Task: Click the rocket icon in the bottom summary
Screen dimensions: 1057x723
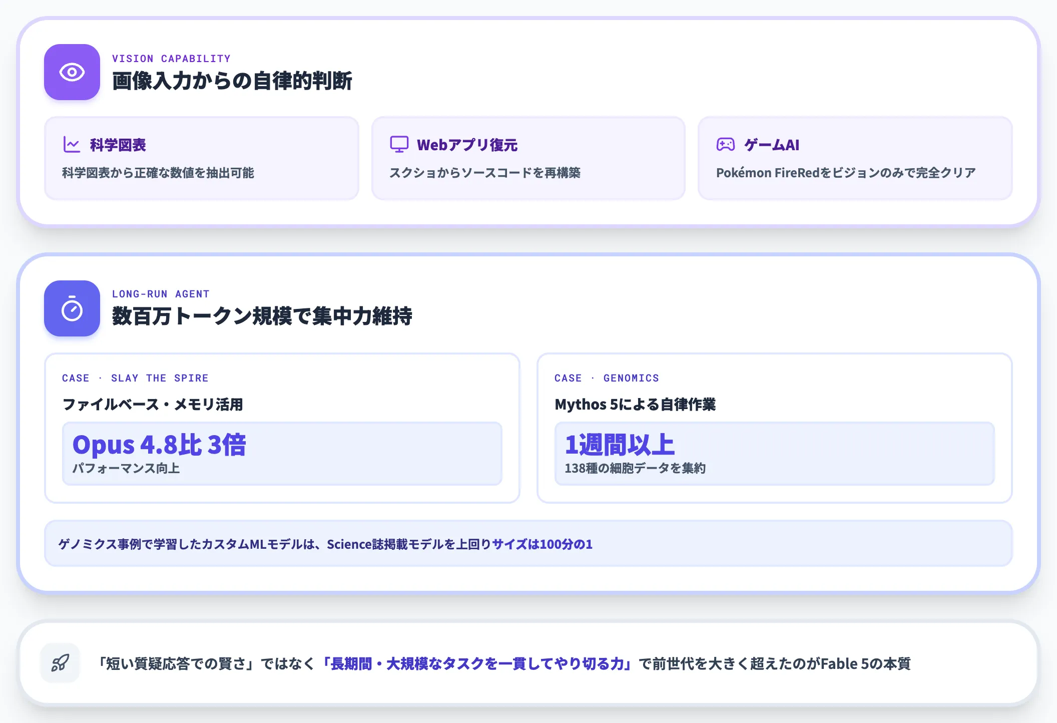Action: [60, 663]
